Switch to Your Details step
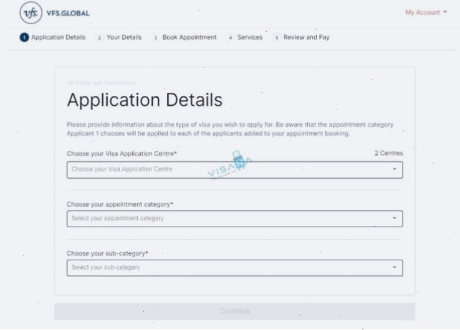The image size is (460, 330). (x=124, y=37)
